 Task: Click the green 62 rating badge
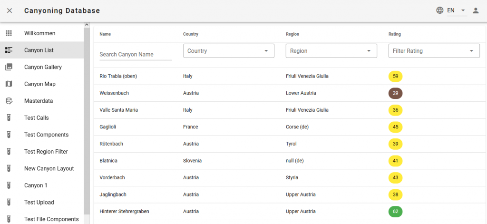coord(395,211)
